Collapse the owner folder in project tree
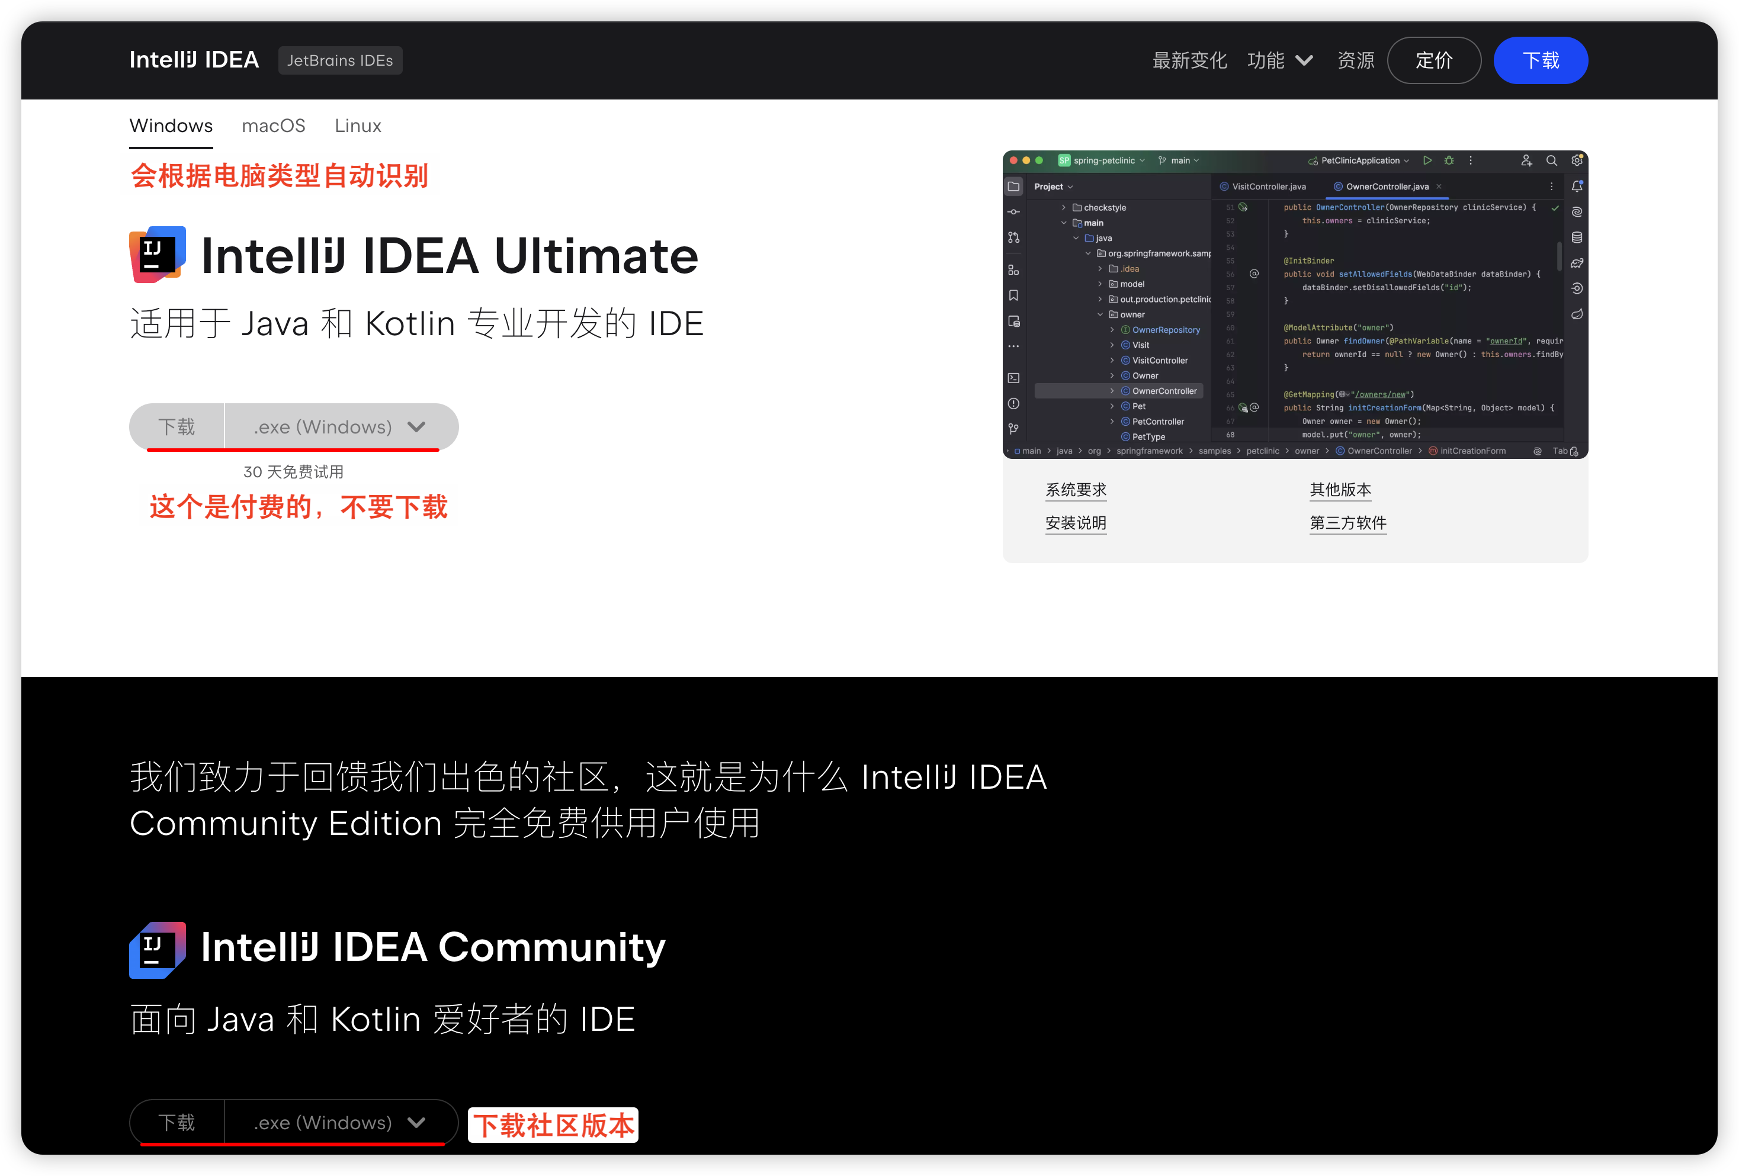 pos(1100,314)
